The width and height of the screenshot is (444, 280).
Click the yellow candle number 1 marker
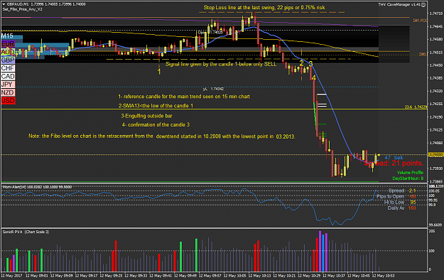pyautogui.click(x=159, y=72)
